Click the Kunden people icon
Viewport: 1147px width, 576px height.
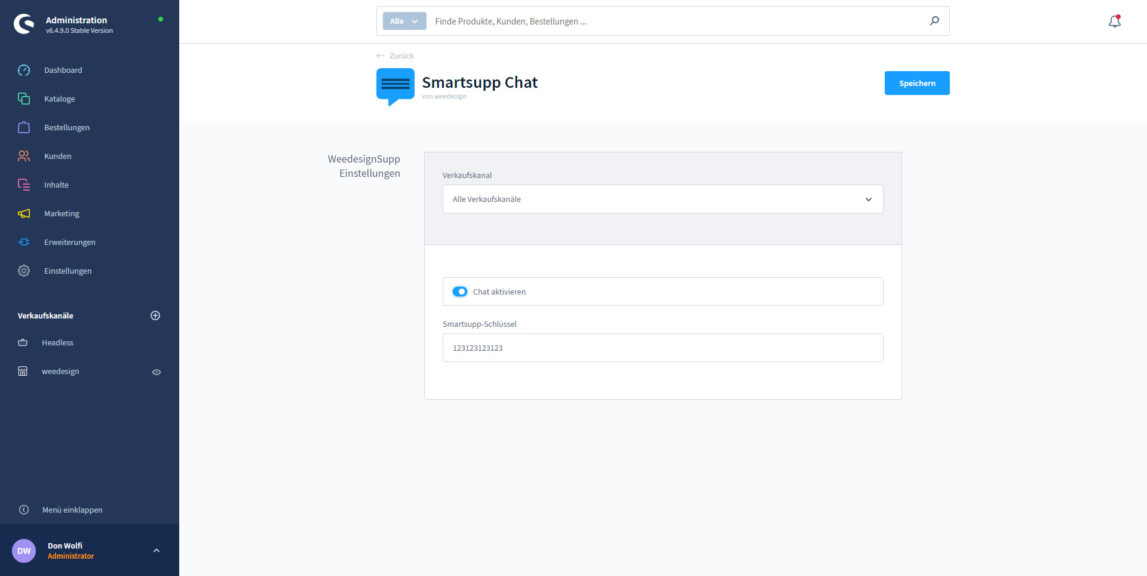[24, 156]
